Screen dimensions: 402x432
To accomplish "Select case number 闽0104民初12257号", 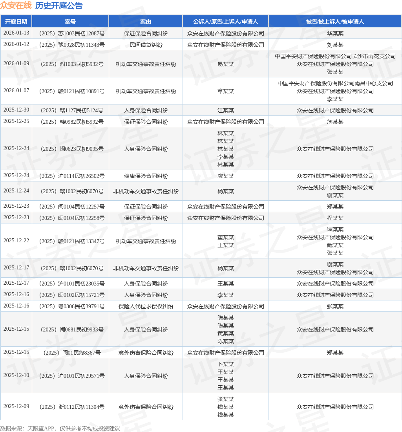I will click(x=72, y=206).
